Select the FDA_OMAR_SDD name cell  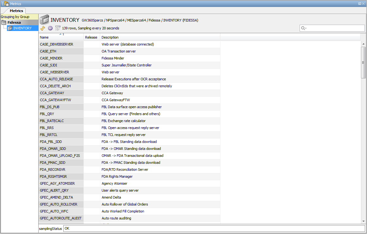coord(61,149)
